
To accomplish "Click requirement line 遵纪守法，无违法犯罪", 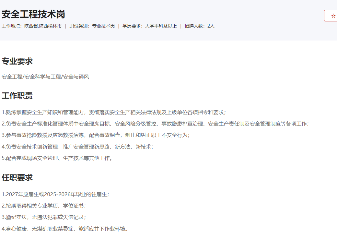I will click(44, 217).
